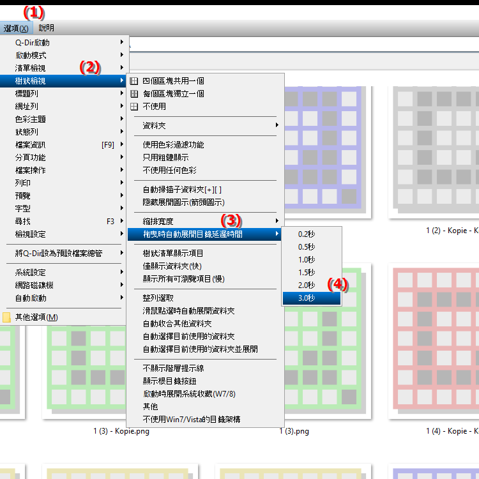Set delay to 1.5秒
This screenshot has width=479, height=479.
[x=312, y=273]
